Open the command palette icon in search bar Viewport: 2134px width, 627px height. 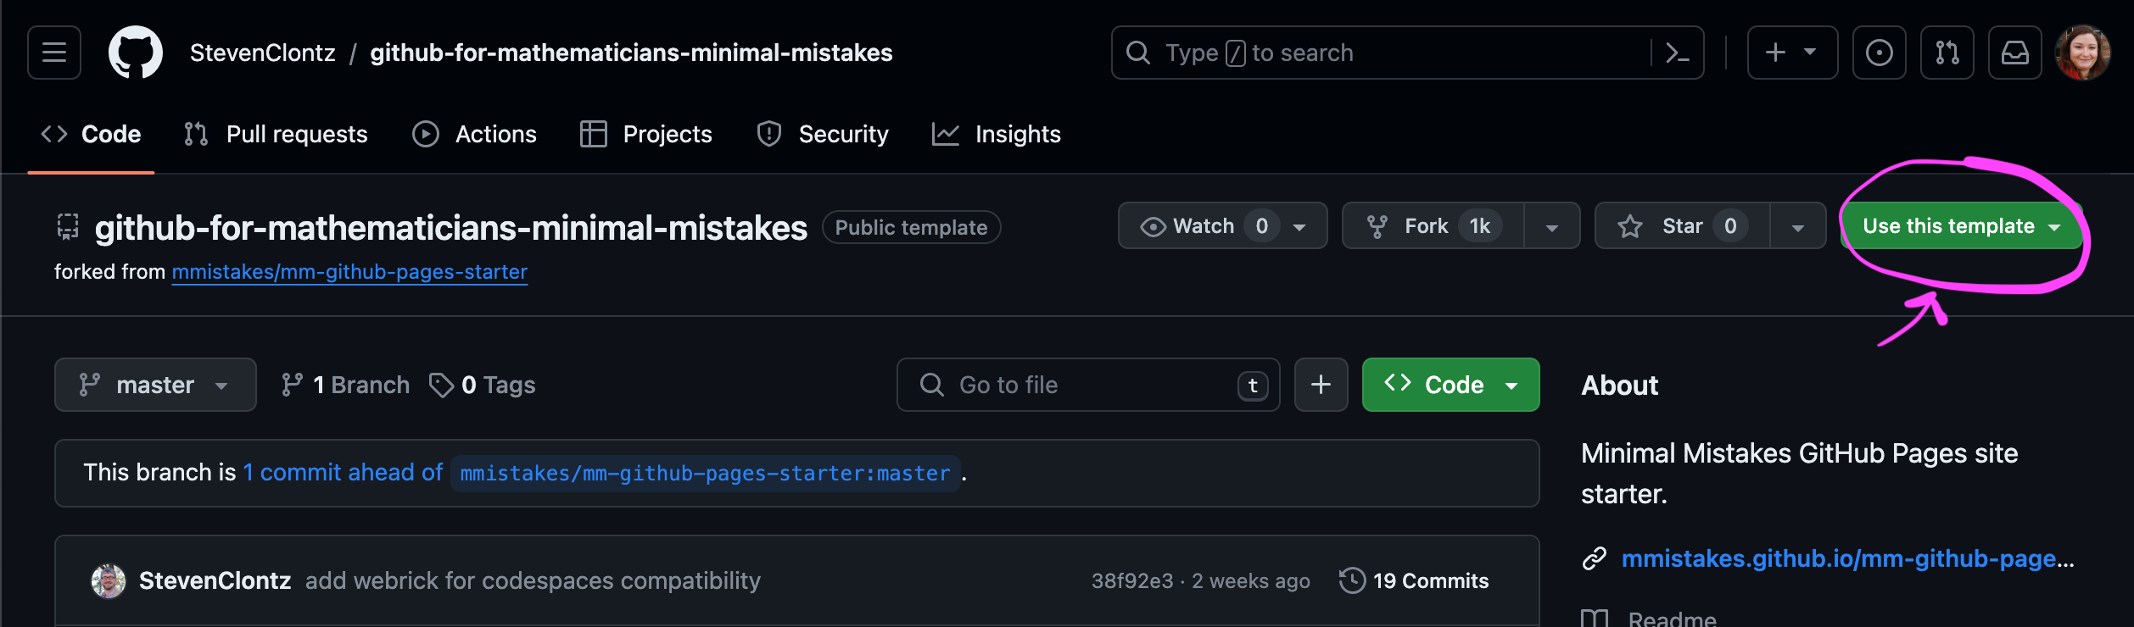tap(1677, 53)
